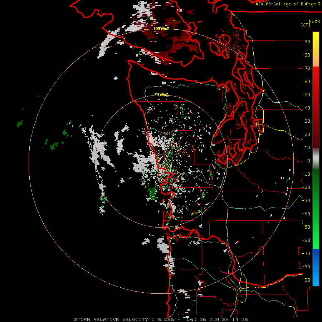Click "STORM RELATIVE VELOCITY" in the caption
The image size is (322, 322).
tap(111, 319)
